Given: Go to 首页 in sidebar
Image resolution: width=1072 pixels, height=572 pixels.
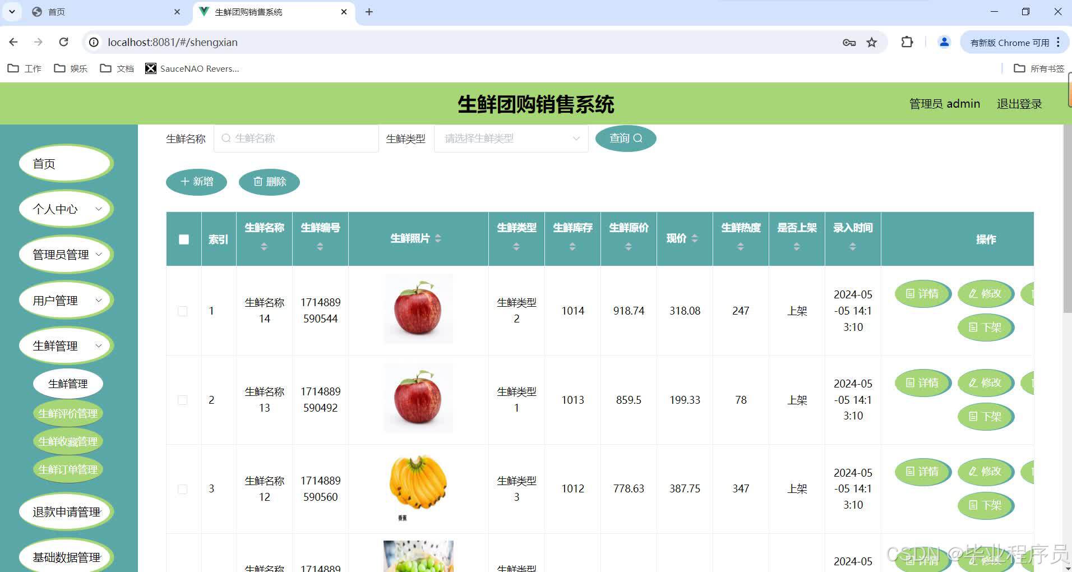Looking at the screenshot, I should tap(66, 164).
